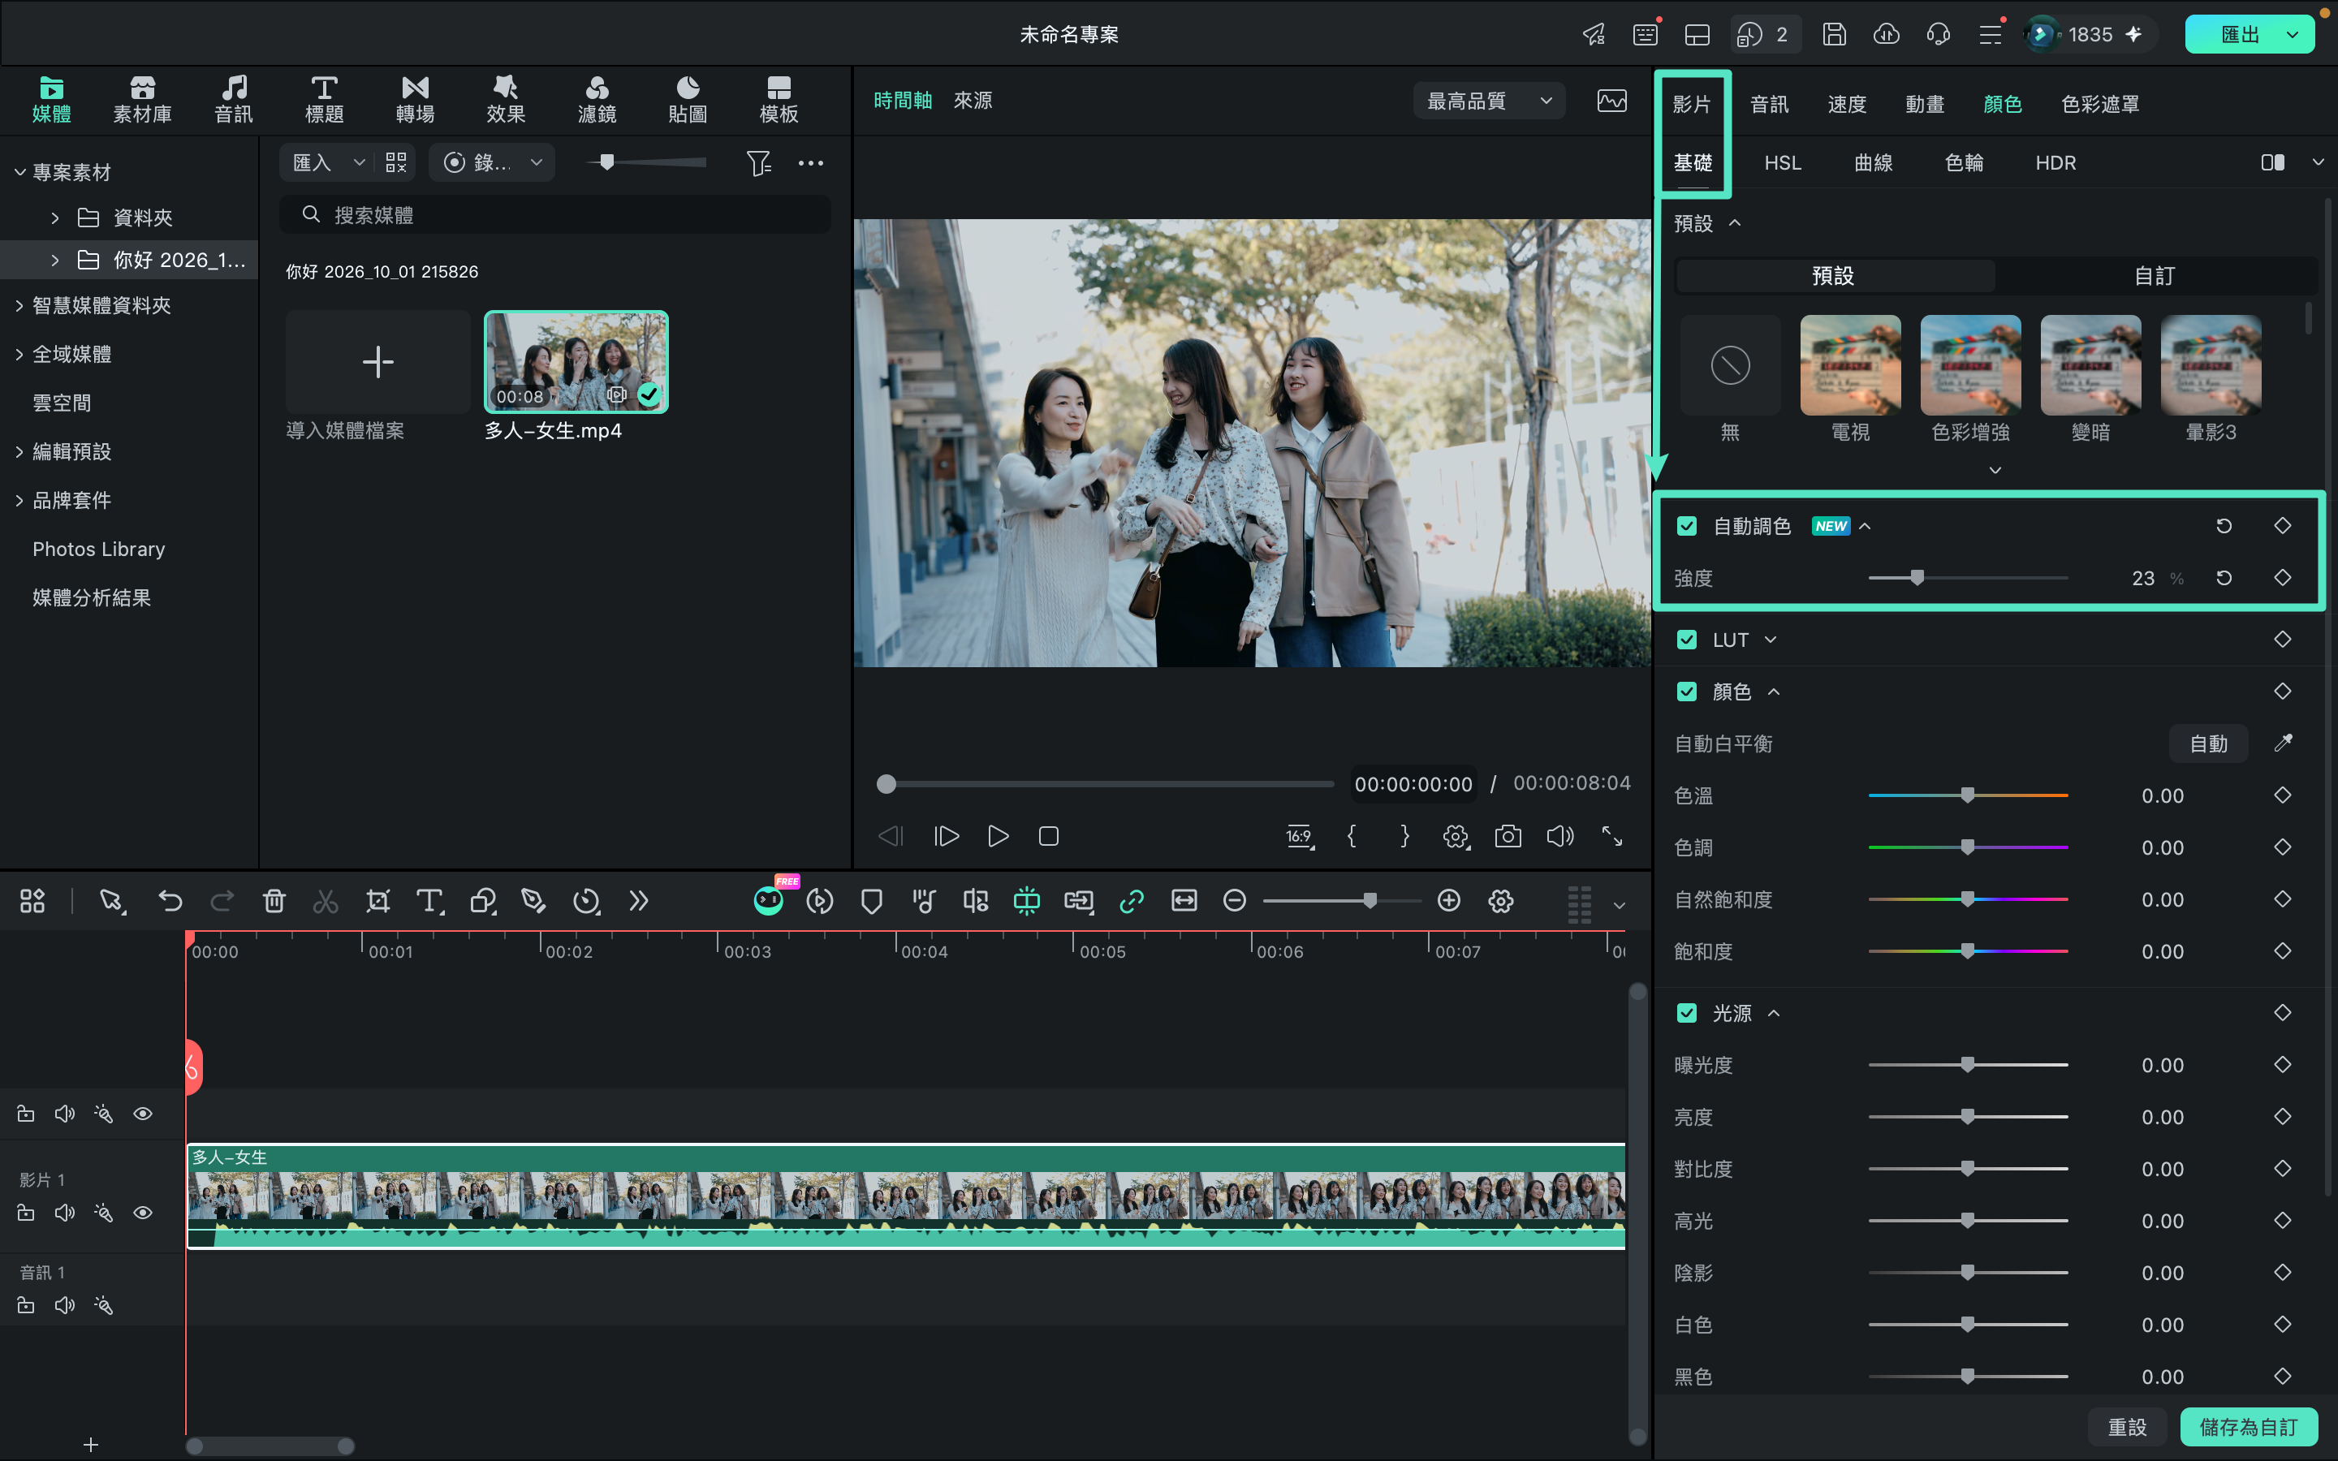
Task: Zoom in timeline with plus circle icon
Action: pos(1448,901)
